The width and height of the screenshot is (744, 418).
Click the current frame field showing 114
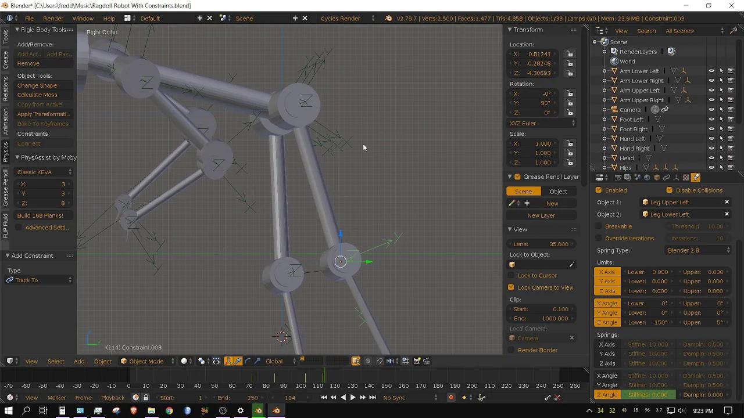click(289, 398)
